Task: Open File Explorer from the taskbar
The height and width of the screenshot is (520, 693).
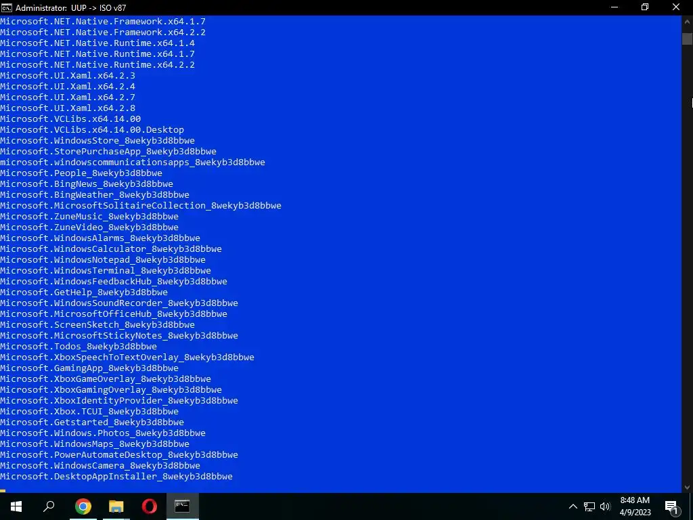Action: point(116,506)
